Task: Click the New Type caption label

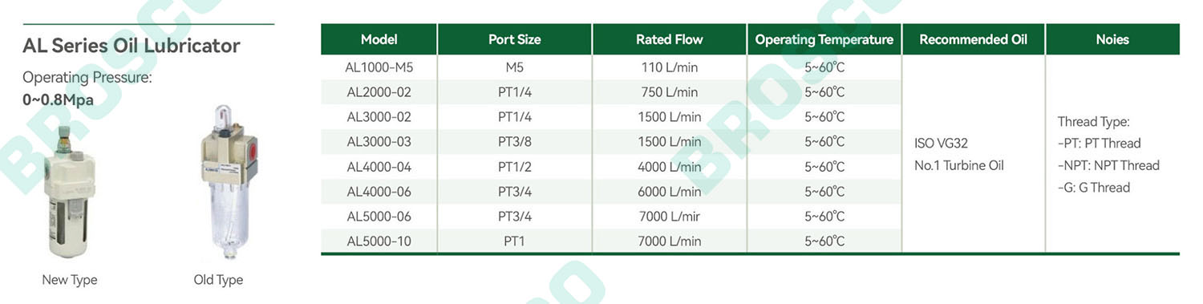Action: 70,280
